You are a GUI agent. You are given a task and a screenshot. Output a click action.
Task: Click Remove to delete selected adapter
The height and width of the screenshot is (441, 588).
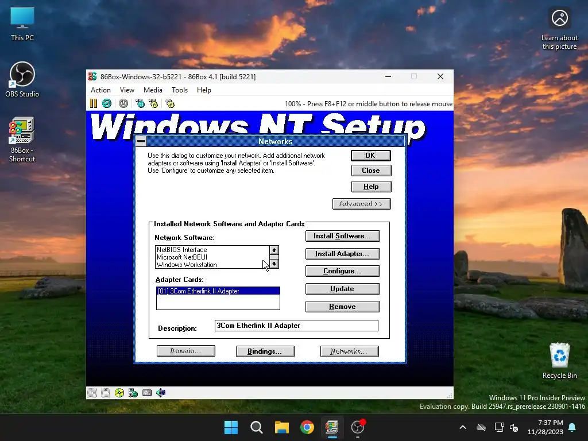(342, 307)
